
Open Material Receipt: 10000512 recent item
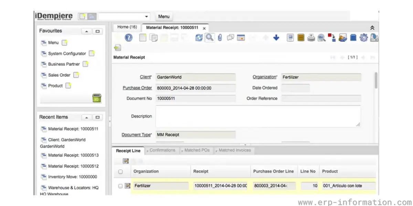click(x=73, y=166)
